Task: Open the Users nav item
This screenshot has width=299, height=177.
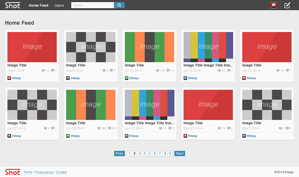Action: (x=59, y=5)
